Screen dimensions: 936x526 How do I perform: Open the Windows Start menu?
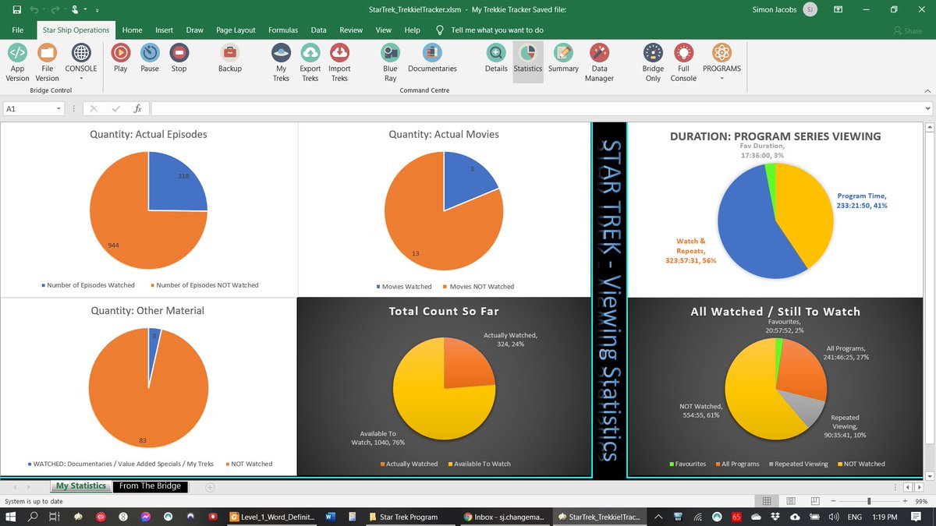(12, 517)
